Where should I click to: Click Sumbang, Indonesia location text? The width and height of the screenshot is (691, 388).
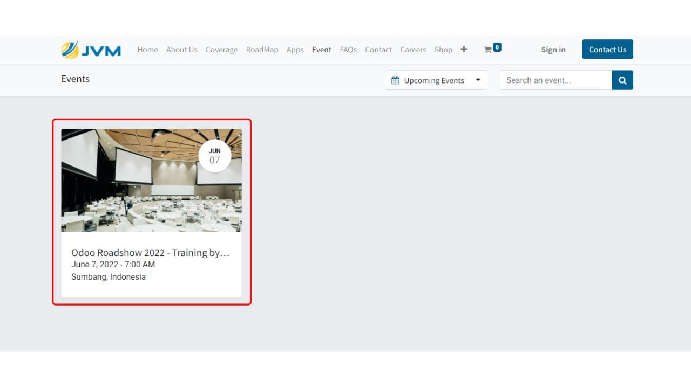109,277
